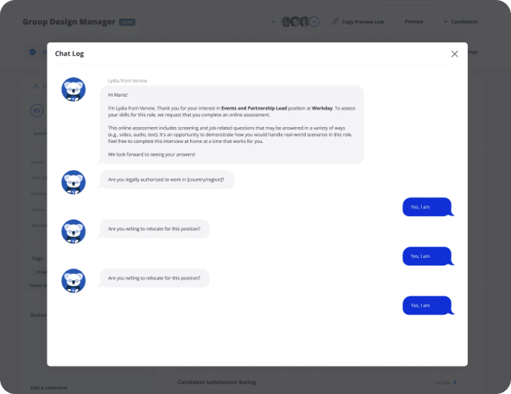Select the 'Hi Marie!' greeting text
Image resolution: width=511 pixels, height=394 pixels.
(x=117, y=95)
